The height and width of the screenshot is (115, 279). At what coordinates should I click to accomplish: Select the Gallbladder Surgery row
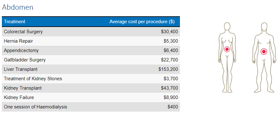point(91,60)
